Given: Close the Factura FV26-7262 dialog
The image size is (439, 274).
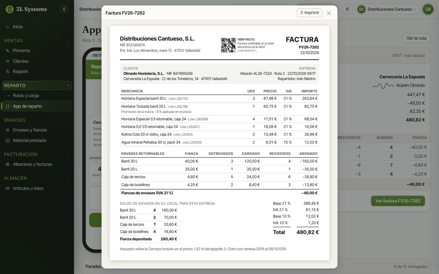Looking at the screenshot, I should (x=329, y=13).
